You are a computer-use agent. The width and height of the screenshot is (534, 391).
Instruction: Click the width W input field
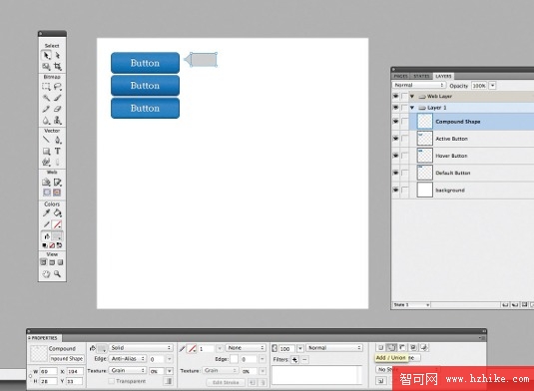(48, 371)
